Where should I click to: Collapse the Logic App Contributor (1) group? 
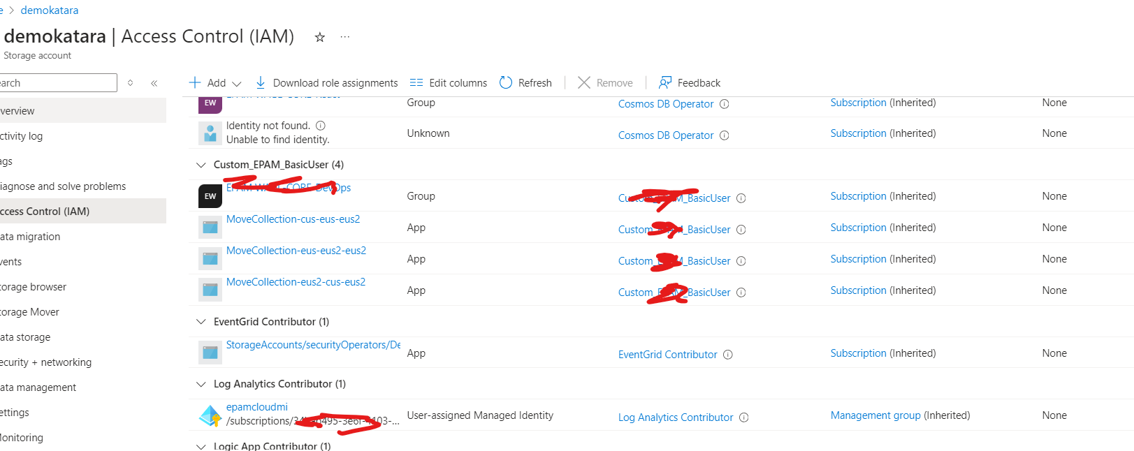201,446
